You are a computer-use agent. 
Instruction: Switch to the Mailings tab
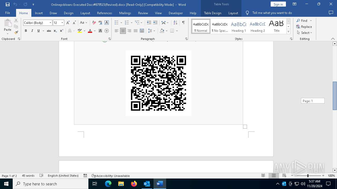(x=125, y=13)
